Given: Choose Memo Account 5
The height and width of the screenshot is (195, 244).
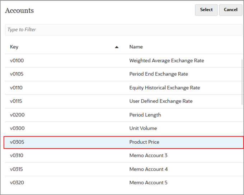Looking at the screenshot, I should tap(148, 182).
